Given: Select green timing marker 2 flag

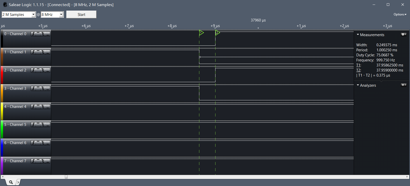Looking at the screenshot, I should tap(217, 33).
